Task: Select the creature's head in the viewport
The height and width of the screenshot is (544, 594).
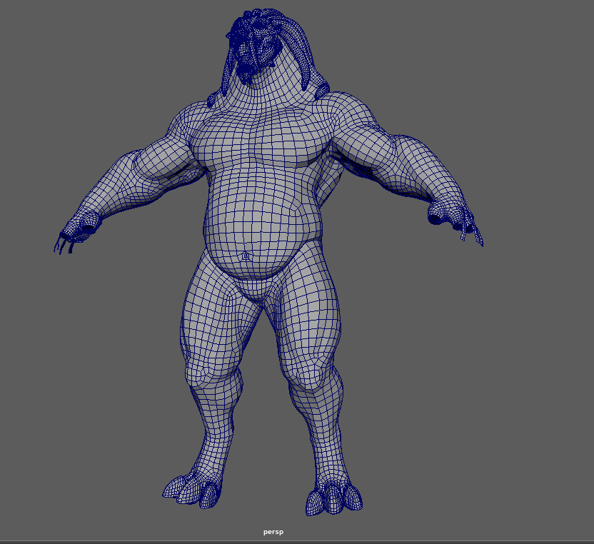Action: [x=256, y=46]
